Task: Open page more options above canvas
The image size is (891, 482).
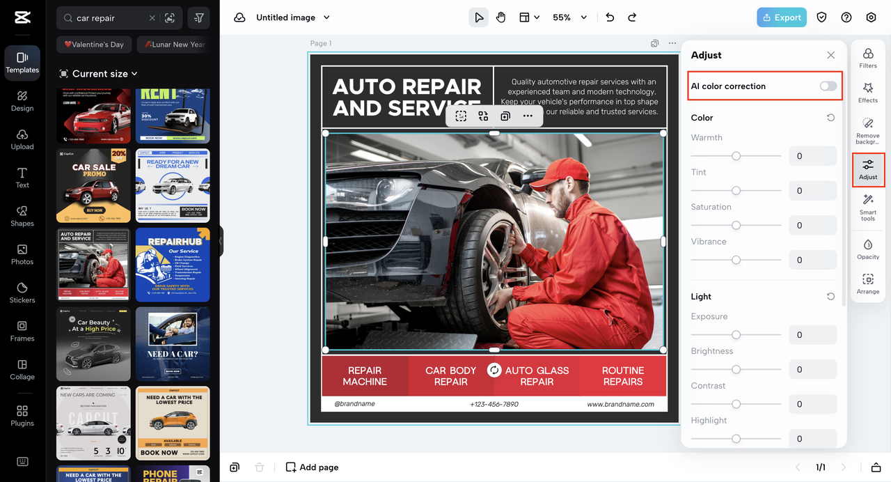Action: pos(672,43)
